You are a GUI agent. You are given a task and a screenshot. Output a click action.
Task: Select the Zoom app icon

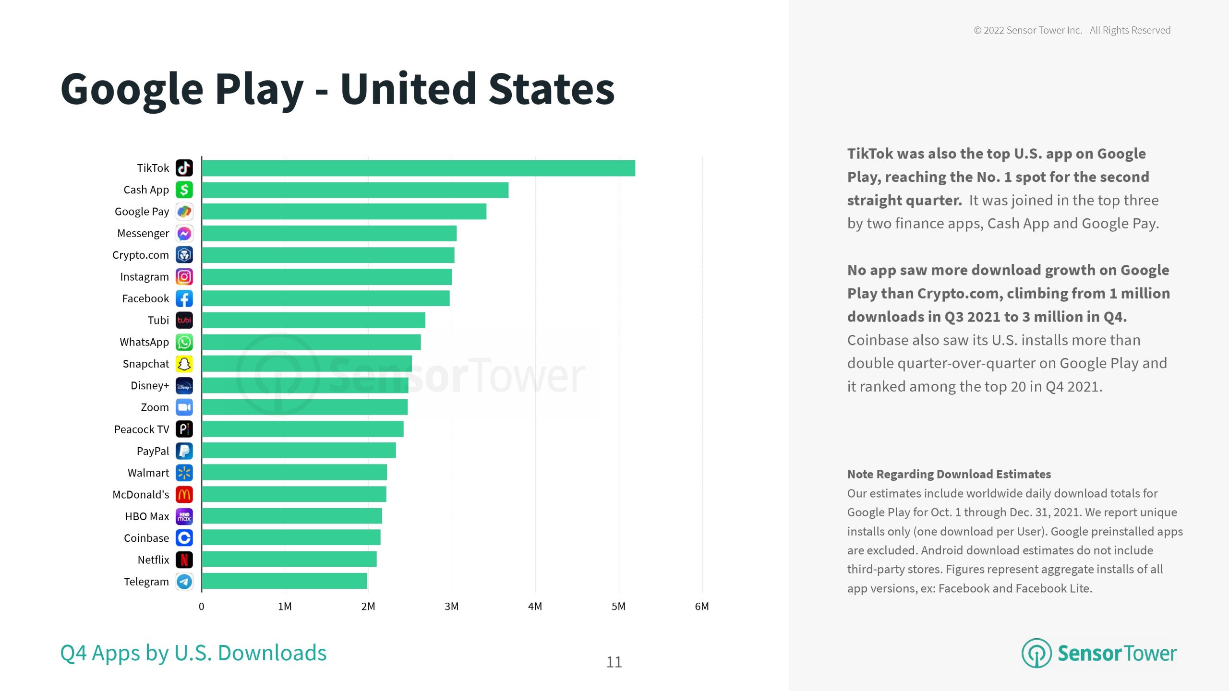[x=184, y=407]
